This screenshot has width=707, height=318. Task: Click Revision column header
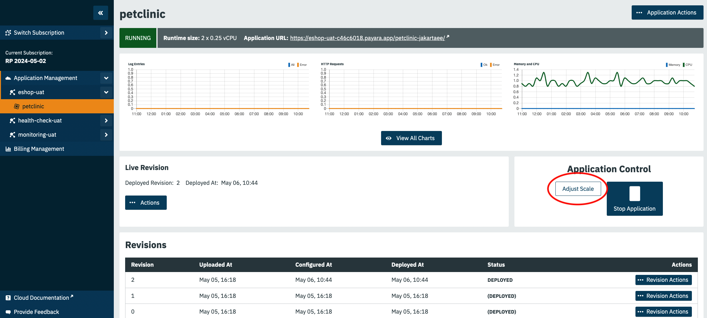coord(142,265)
